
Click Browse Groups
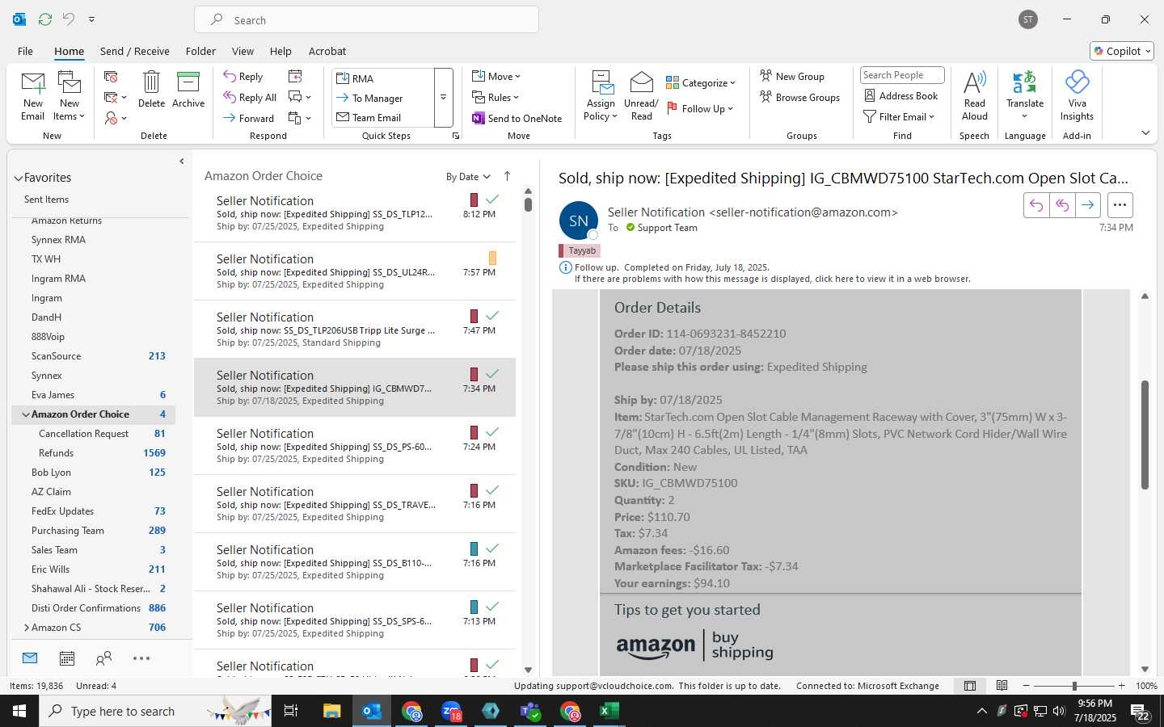point(799,98)
